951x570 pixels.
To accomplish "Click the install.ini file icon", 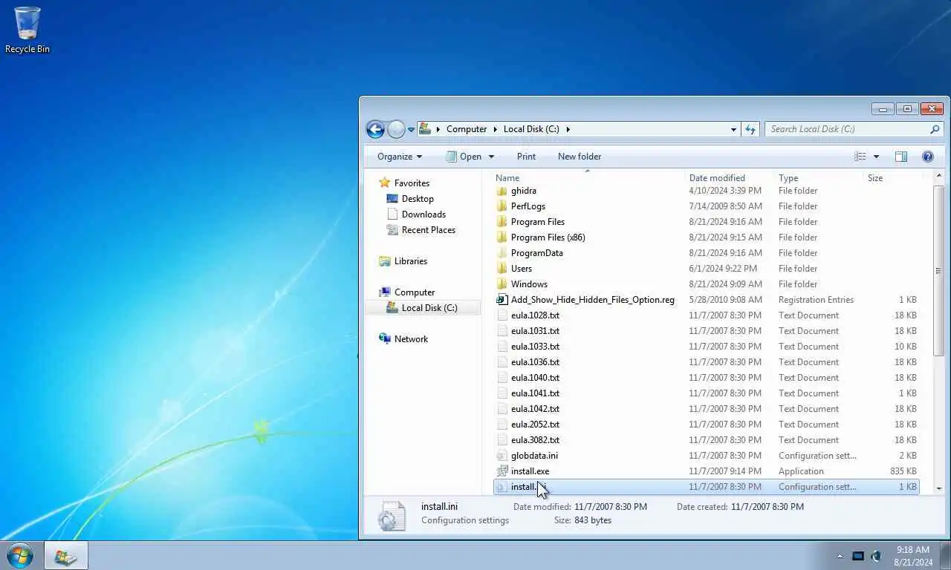I will coord(502,487).
